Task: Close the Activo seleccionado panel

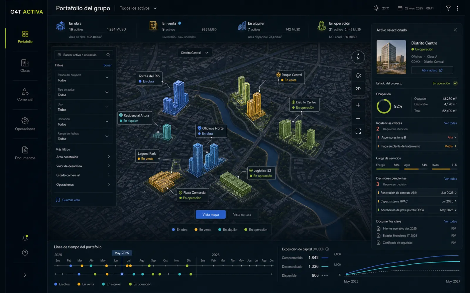Action: click(455, 30)
